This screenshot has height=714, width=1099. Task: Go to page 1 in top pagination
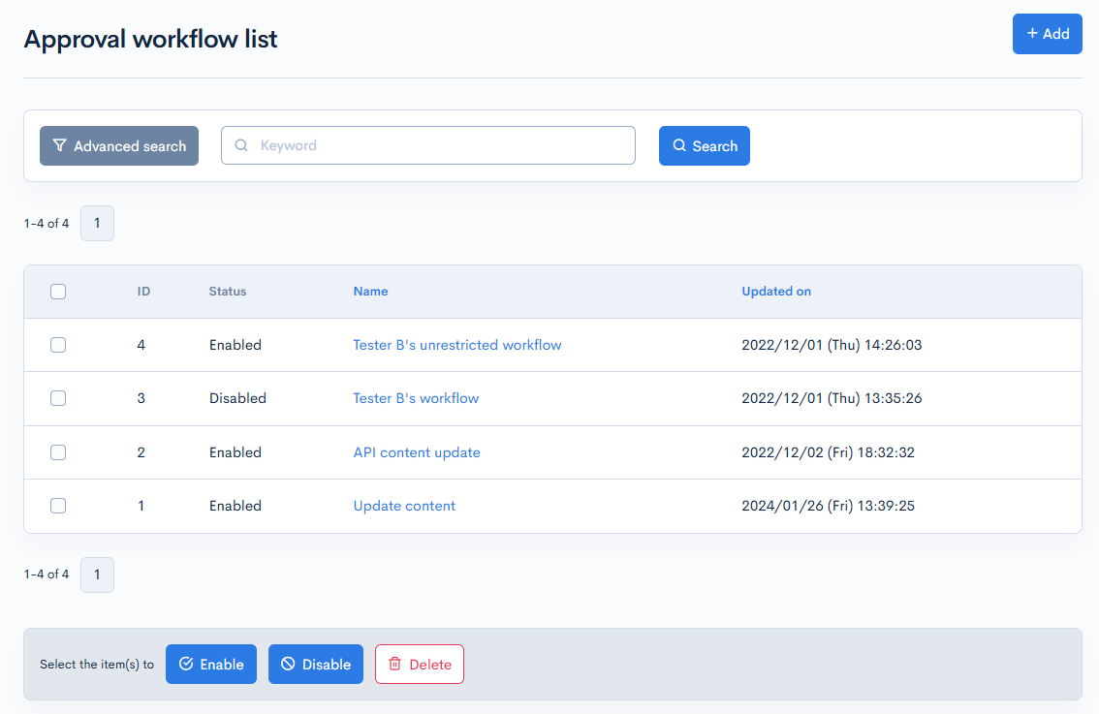pyautogui.click(x=97, y=224)
